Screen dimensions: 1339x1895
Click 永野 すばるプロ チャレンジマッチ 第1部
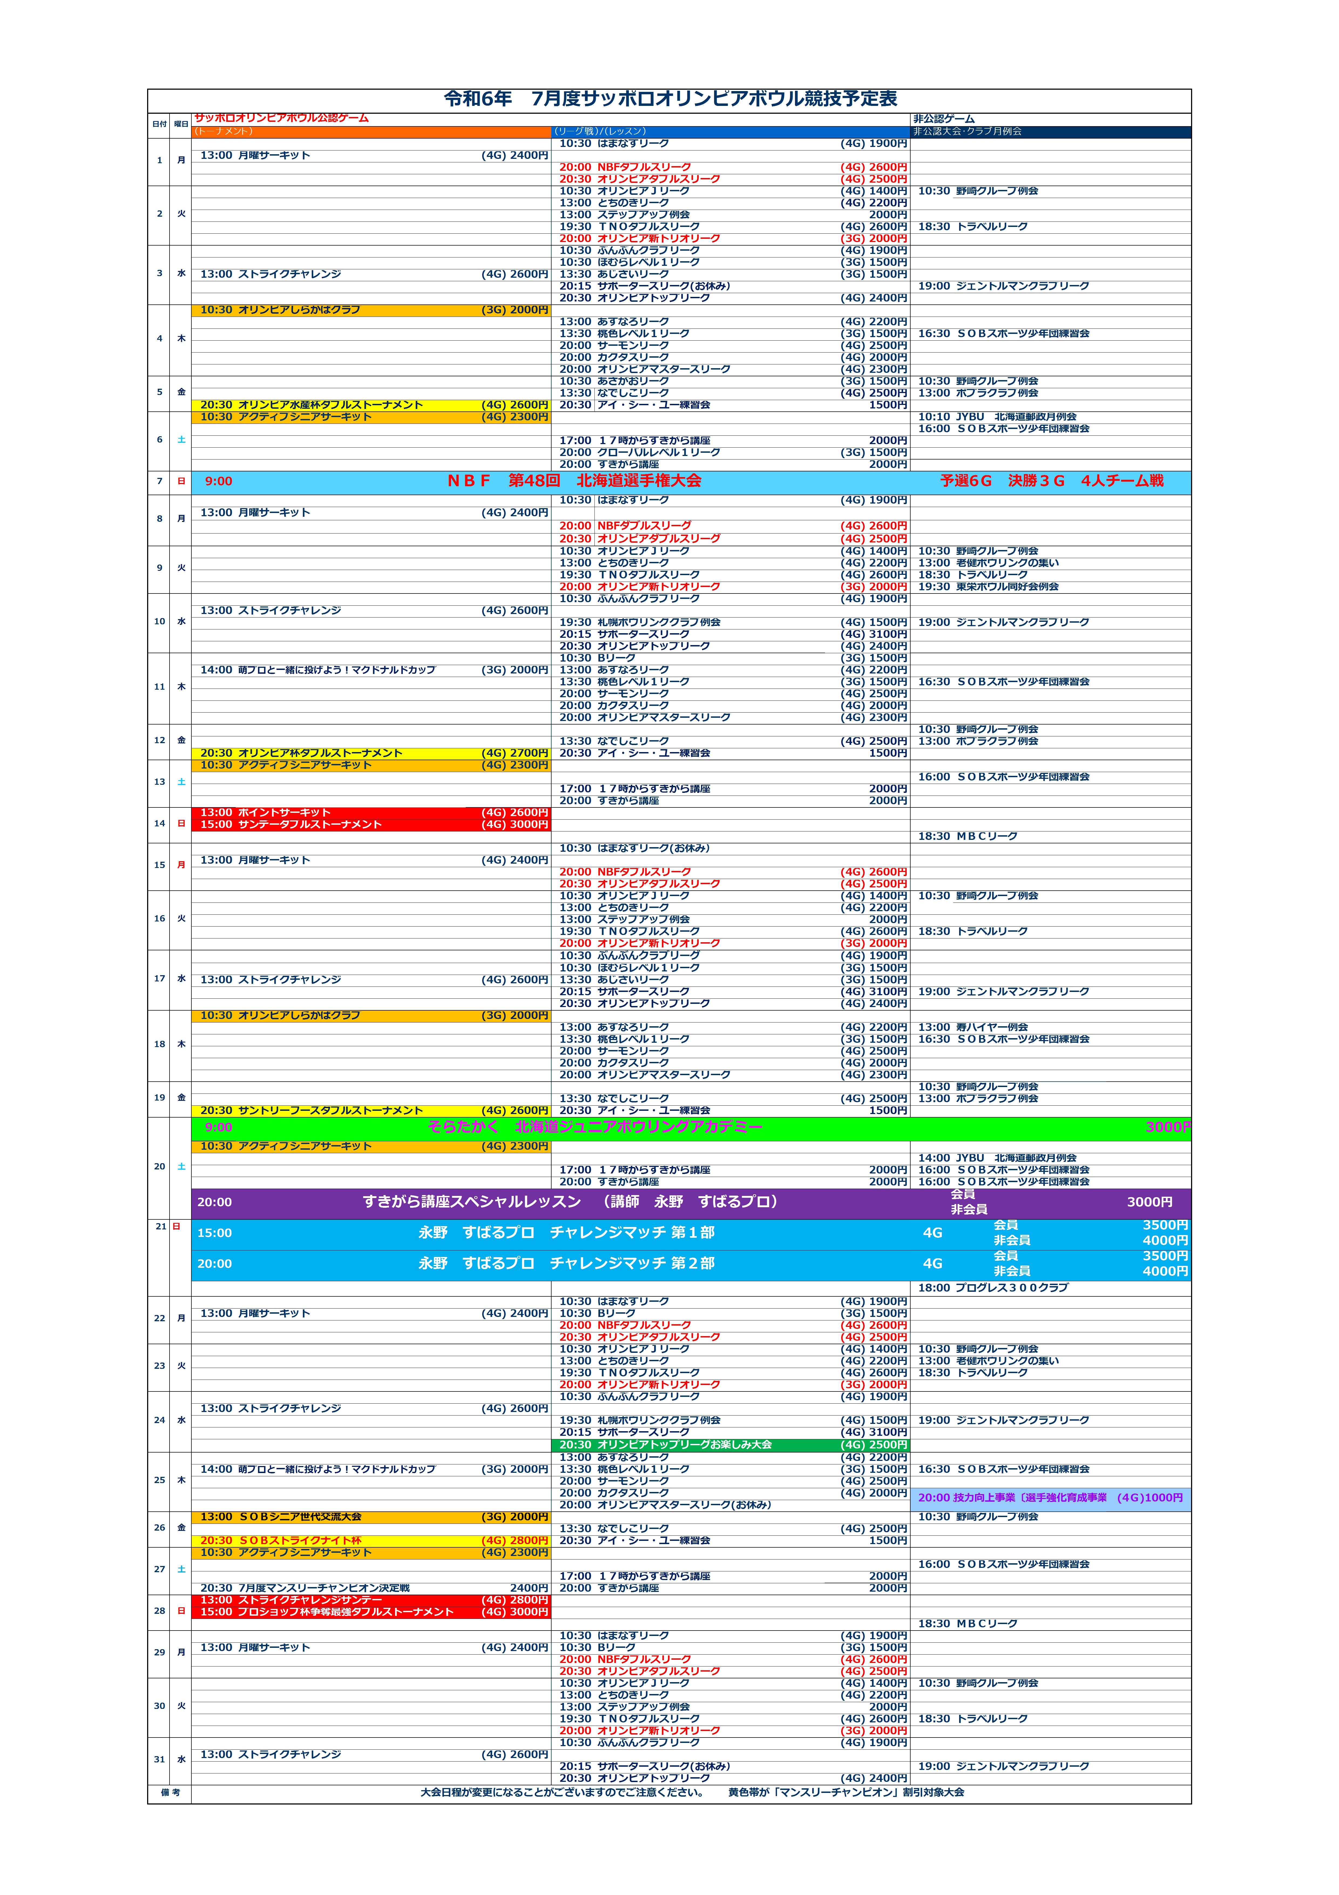pos(567,1233)
